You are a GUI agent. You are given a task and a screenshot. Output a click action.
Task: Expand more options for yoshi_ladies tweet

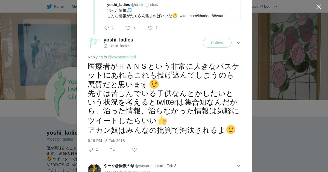pyautogui.click(x=239, y=43)
